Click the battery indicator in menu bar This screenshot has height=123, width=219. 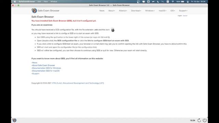(180, 2)
